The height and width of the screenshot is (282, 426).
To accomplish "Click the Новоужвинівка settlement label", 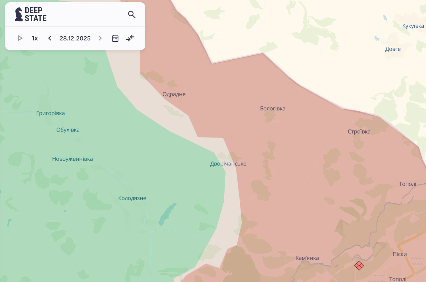I will pyautogui.click(x=72, y=159).
